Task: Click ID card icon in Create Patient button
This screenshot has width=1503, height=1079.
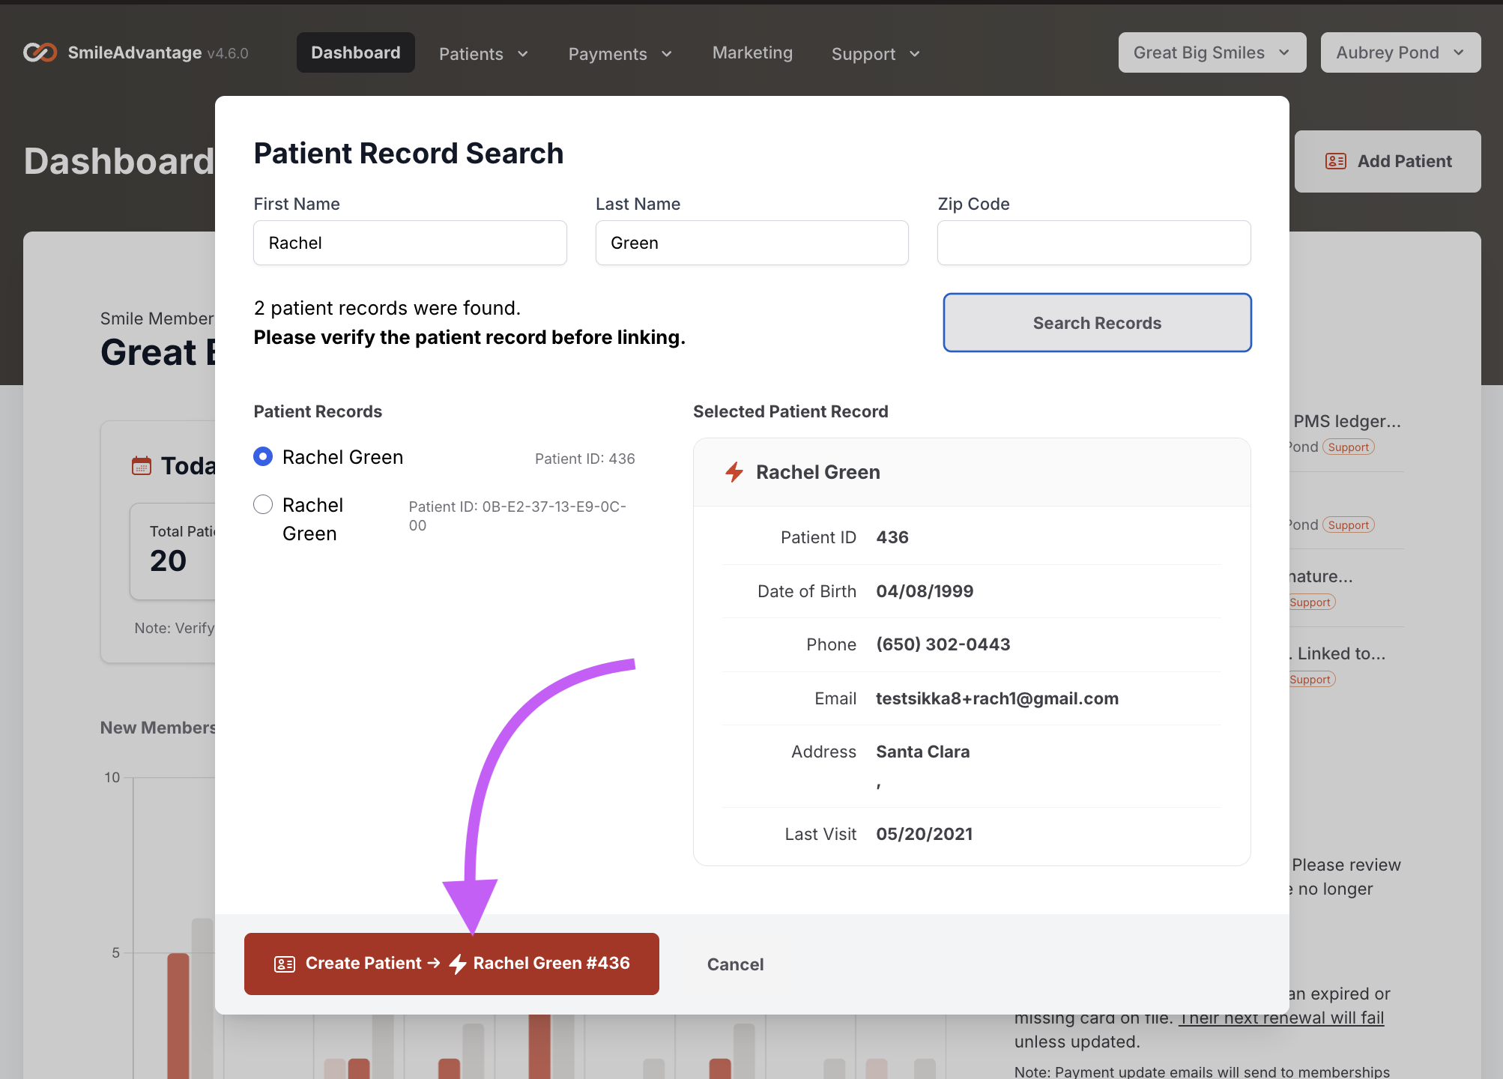Action: tap(285, 964)
